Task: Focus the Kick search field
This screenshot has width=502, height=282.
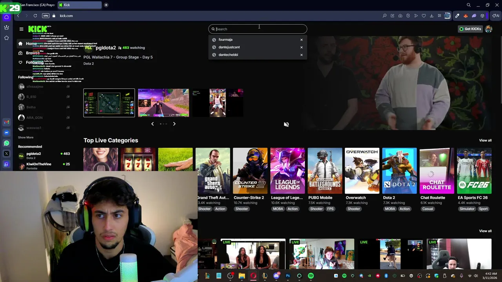Action: tap(258, 29)
